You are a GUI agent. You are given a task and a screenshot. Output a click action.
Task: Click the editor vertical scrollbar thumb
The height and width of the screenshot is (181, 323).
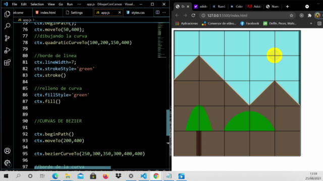tap(168, 123)
